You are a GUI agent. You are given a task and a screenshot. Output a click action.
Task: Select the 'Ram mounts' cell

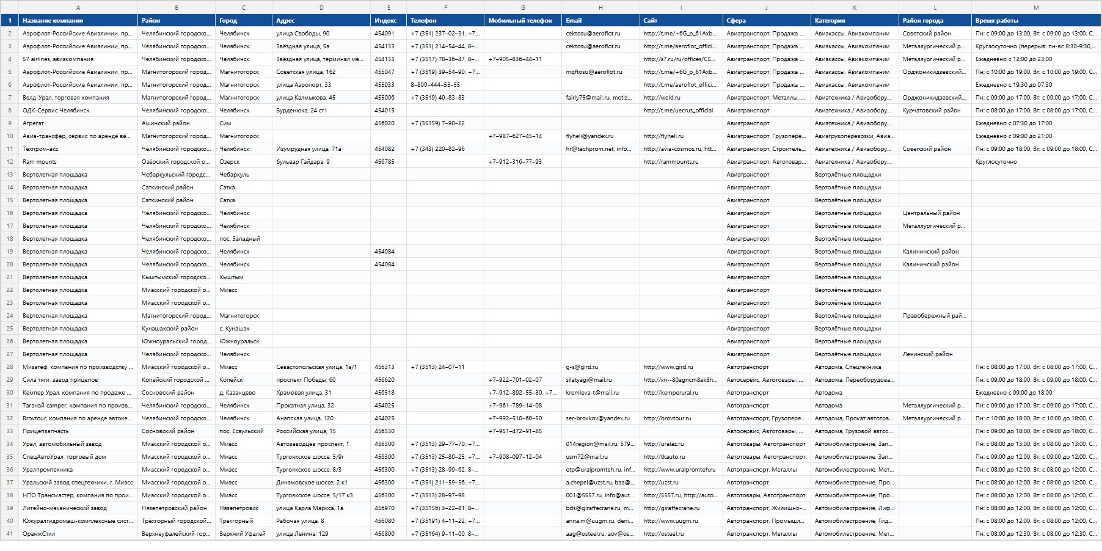78,161
